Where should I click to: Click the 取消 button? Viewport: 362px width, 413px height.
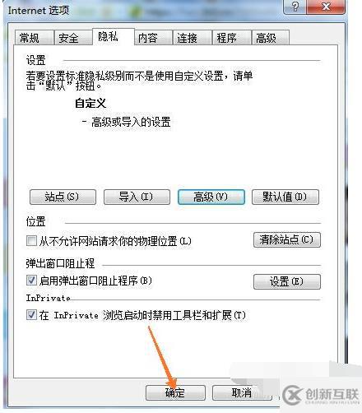pyautogui.click(x=242, y=392)
